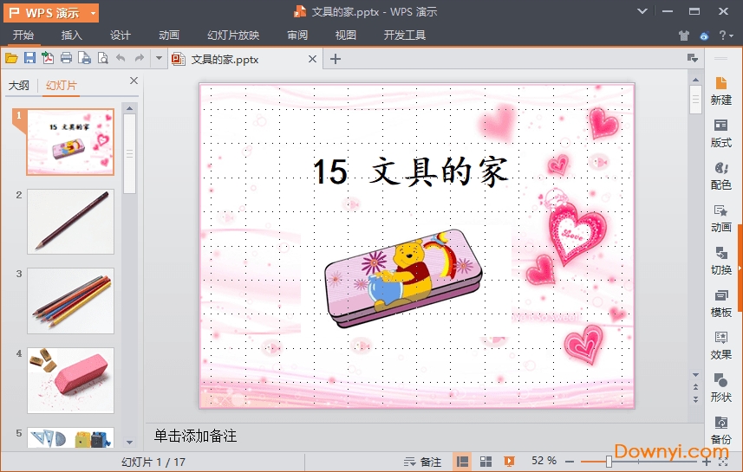Print the presentation using printer icon

click(67, 58)
